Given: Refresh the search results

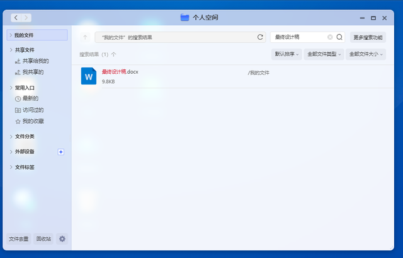Looking at the screenshot, I should point(260,37).
